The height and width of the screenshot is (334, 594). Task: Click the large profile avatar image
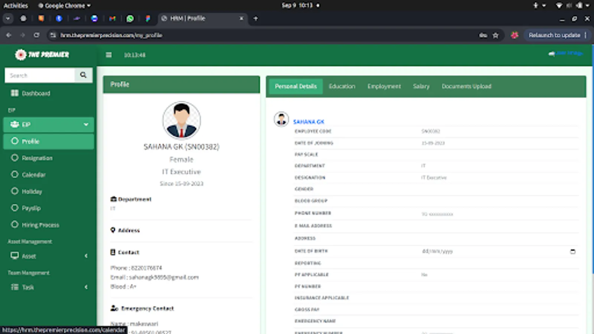182,121
